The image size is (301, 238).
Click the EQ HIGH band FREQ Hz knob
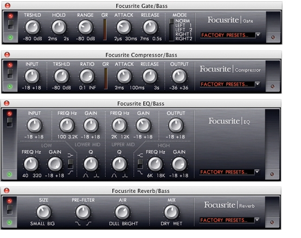[x=155, y=164]
